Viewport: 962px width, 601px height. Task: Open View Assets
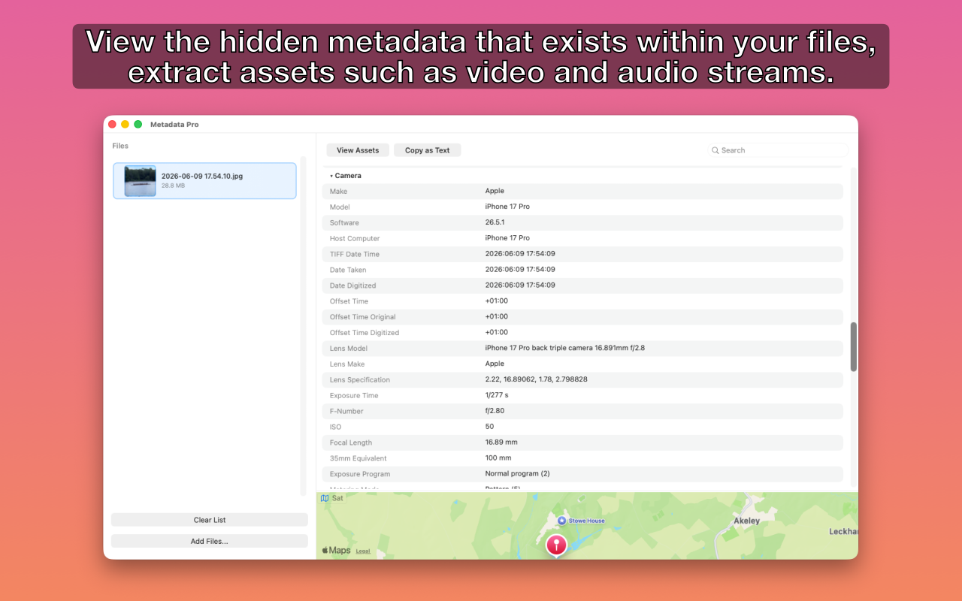coord(358,150)
